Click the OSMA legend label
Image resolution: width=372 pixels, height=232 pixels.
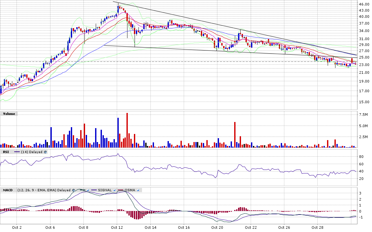130,190
